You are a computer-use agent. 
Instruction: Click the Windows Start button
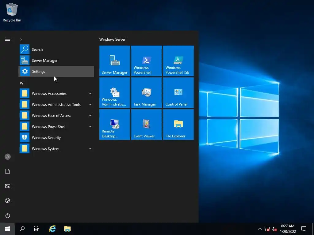(7, 229)
